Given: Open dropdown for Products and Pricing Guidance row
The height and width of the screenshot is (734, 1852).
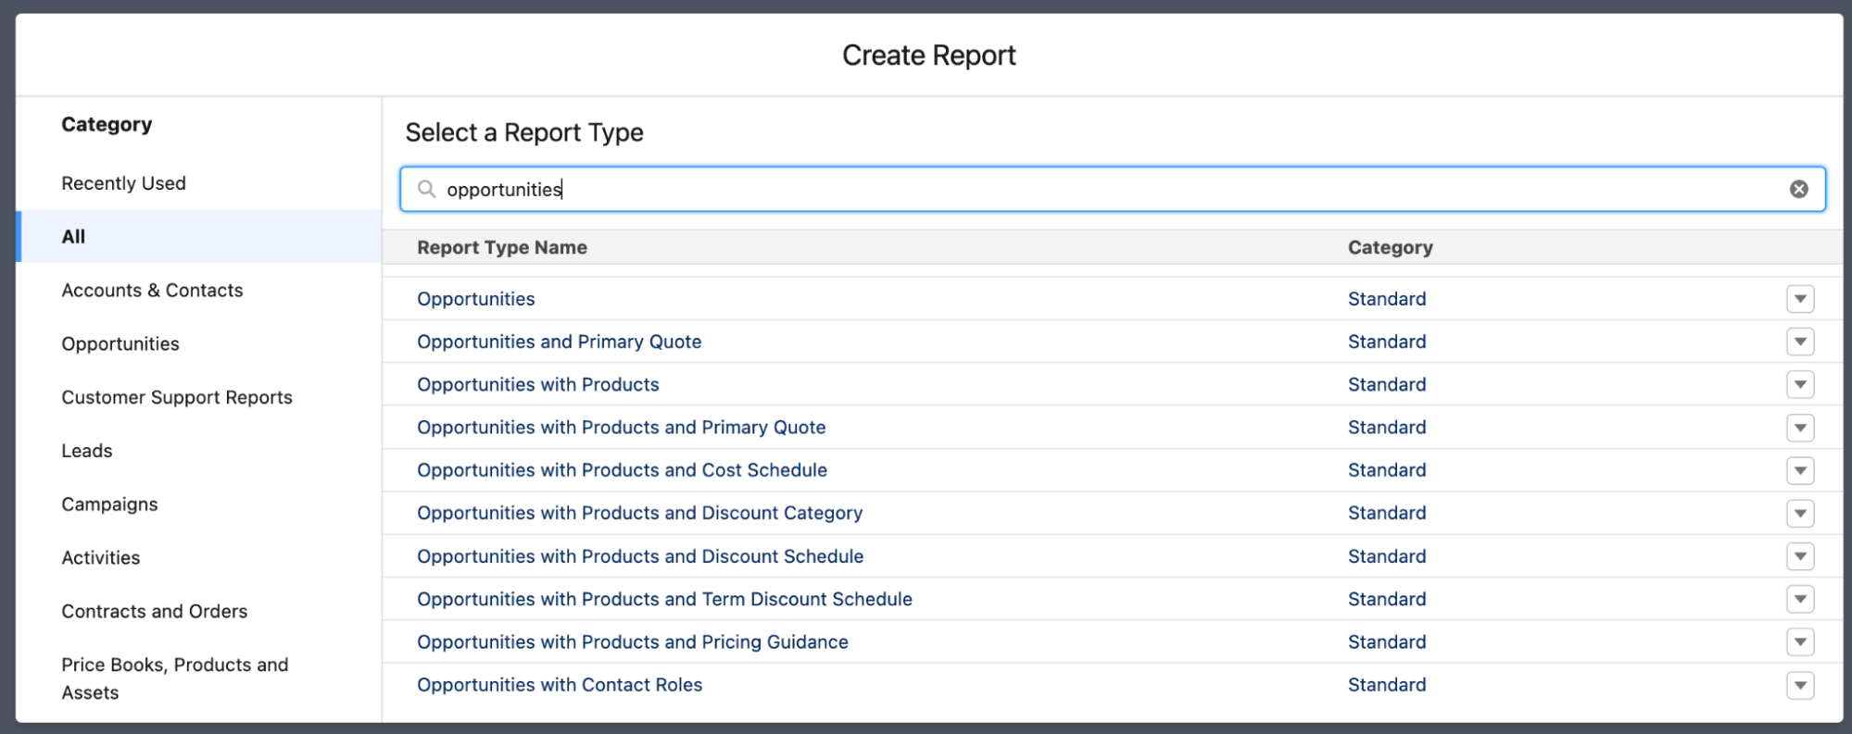Looking at the screenshot, I should coord(1800,641).
